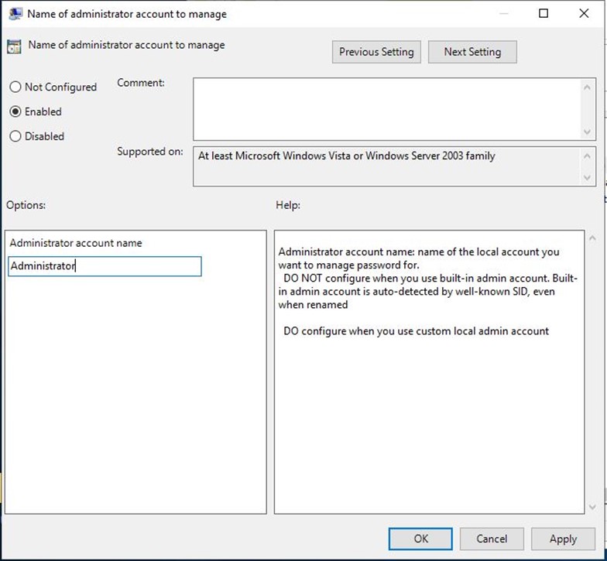Go to Next Setting

(x=472, y=52)
